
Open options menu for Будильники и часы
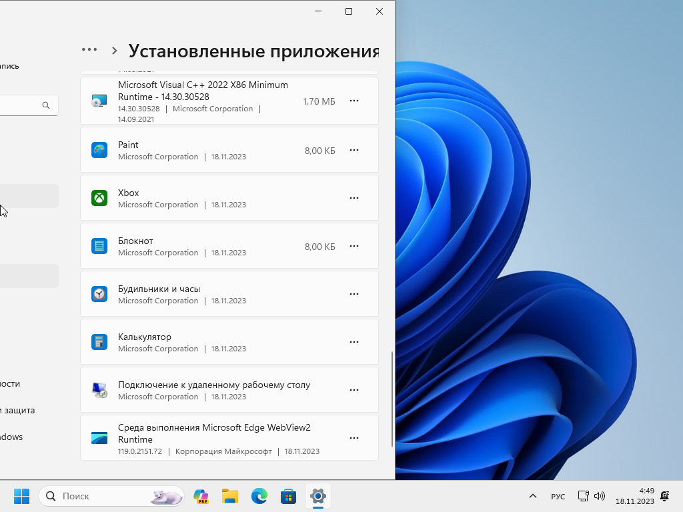354,294
